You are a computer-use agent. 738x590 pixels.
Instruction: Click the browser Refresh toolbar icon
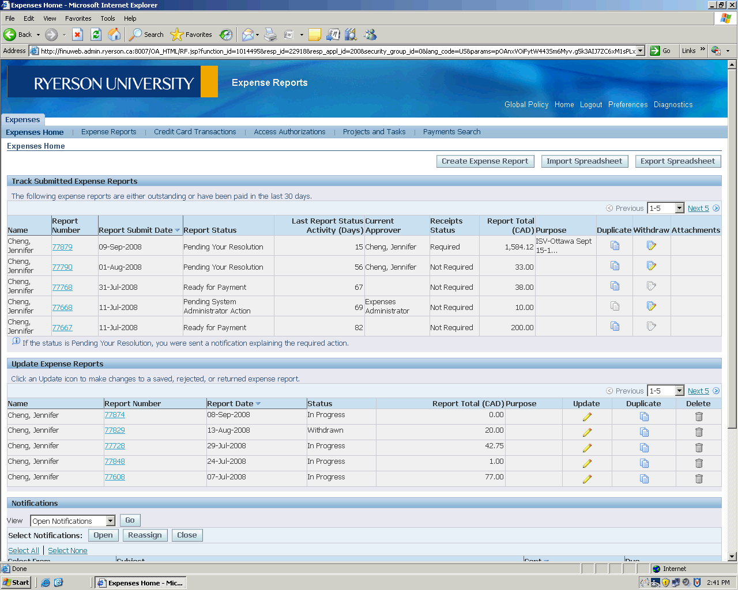coord(96,35)
